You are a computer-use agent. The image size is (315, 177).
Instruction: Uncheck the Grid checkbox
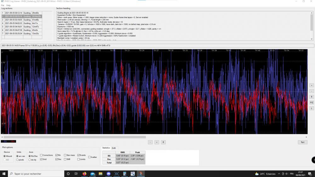tap(41, 159)
